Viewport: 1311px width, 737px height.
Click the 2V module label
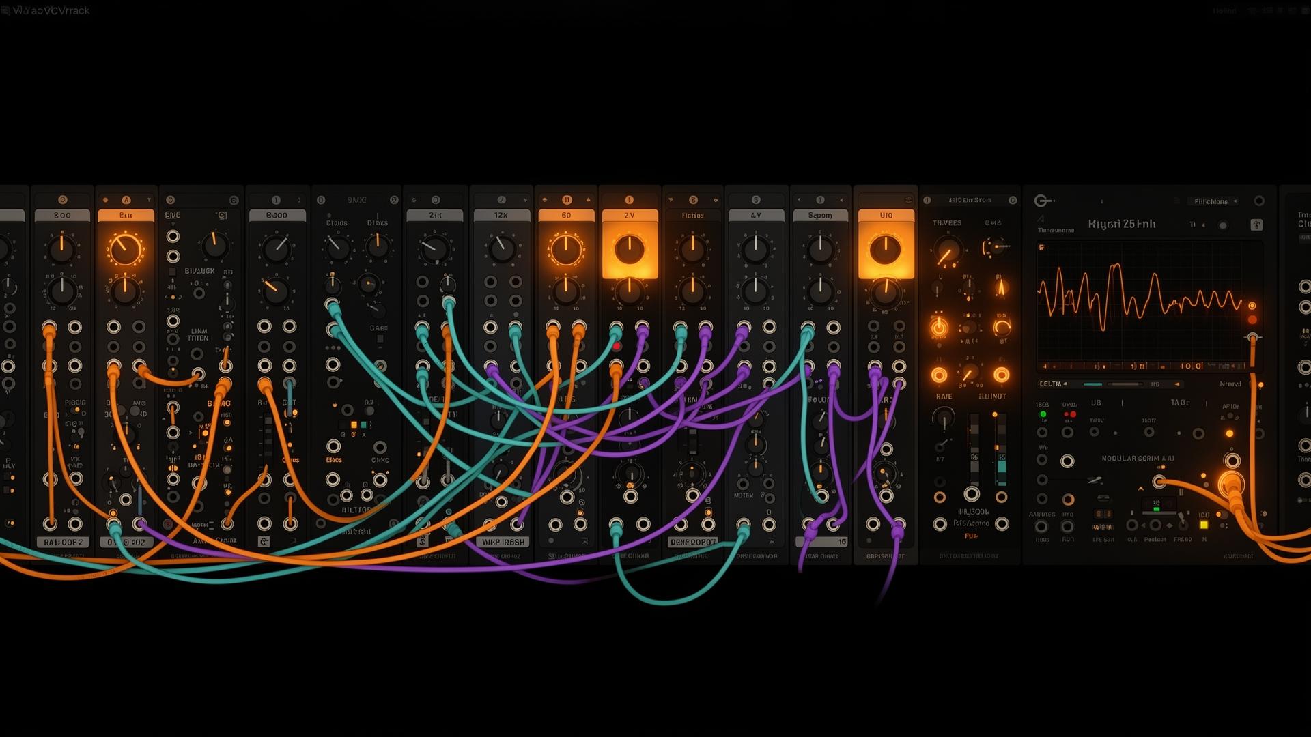[x=630, y=215]
